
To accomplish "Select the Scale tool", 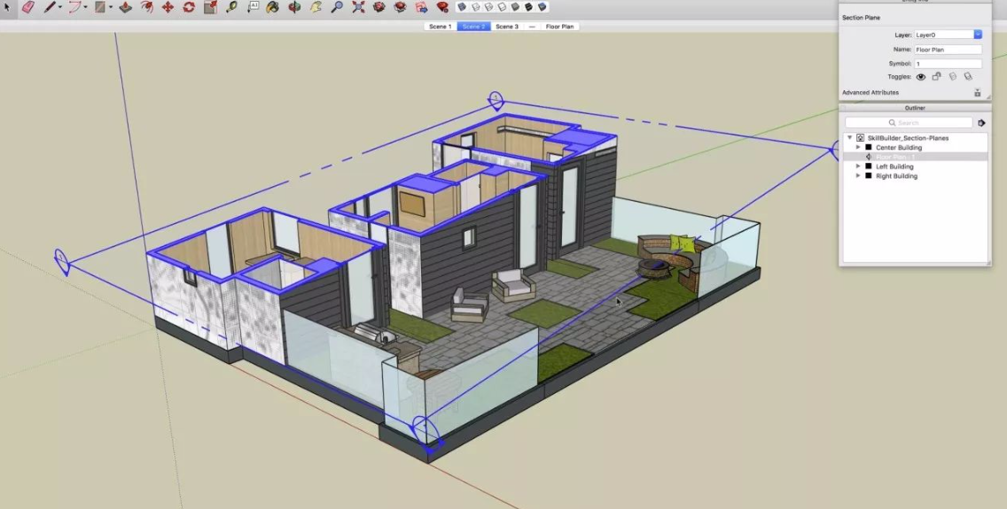I will point(211,7).
